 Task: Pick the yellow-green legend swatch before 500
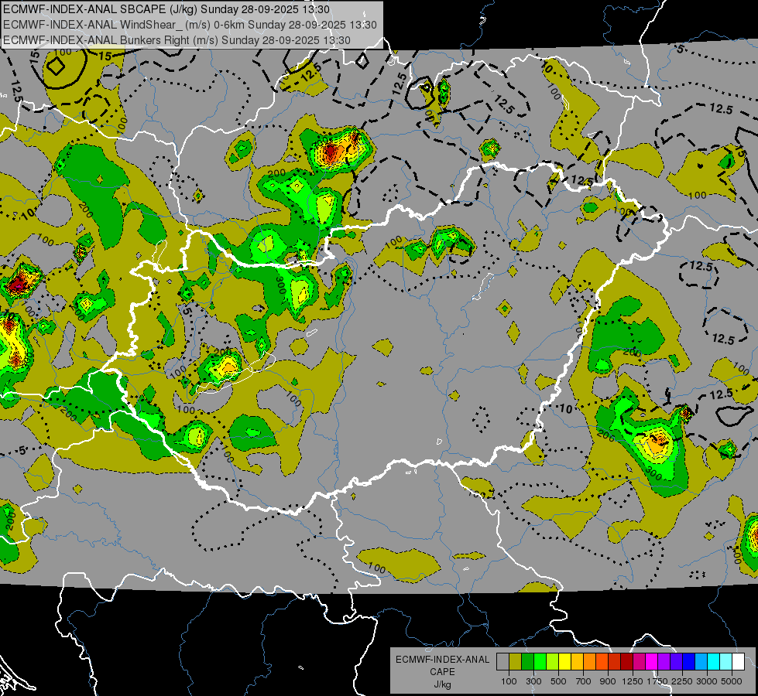pos(553,662)
